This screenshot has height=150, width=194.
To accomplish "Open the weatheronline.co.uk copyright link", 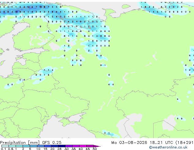I will [168, 147].
